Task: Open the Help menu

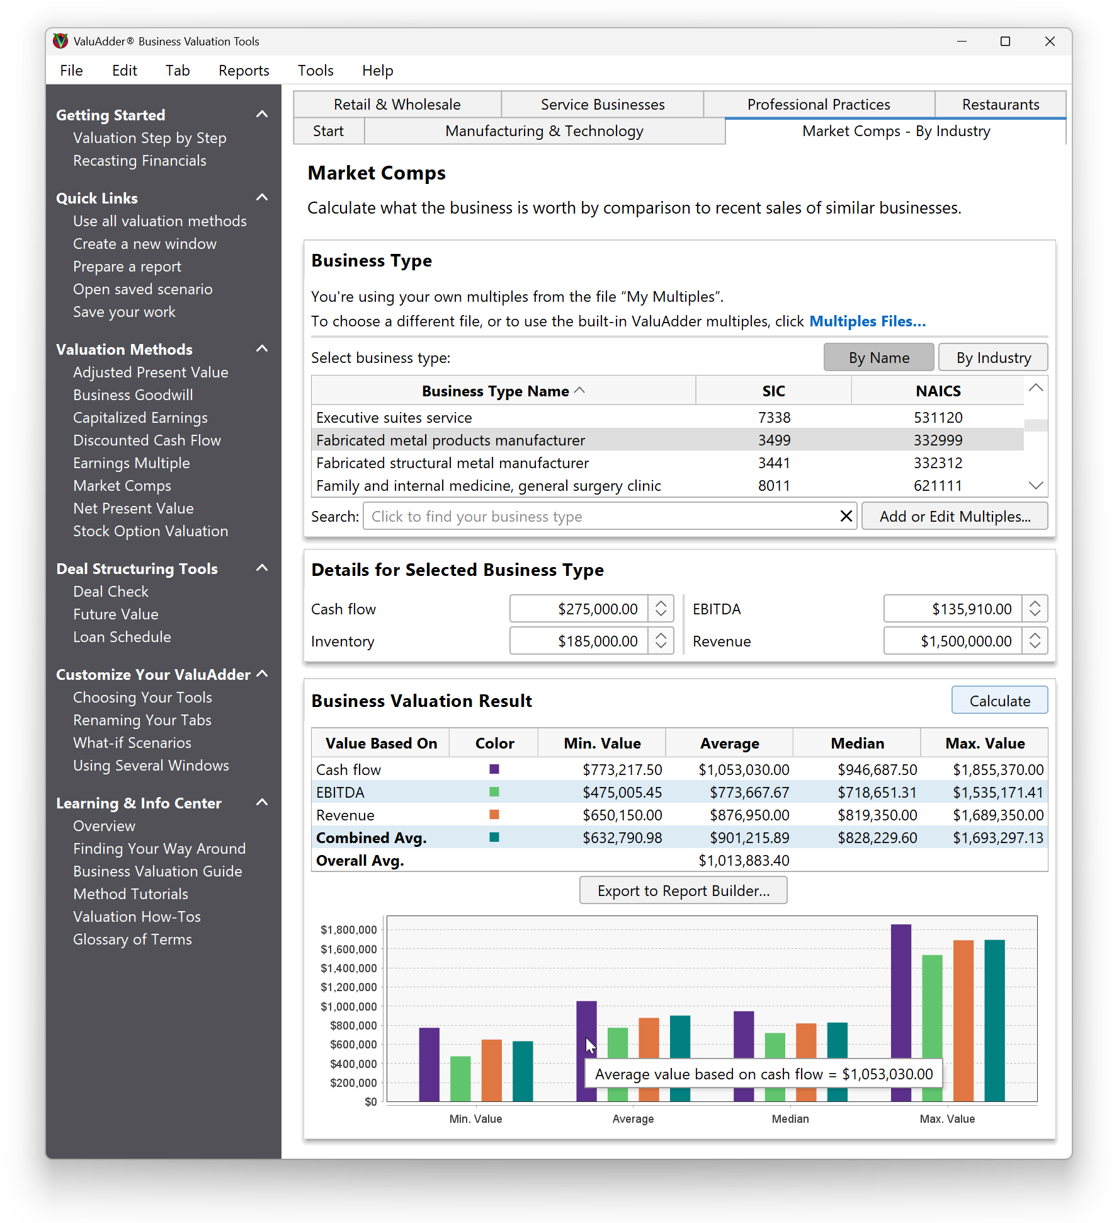Action: pos(377,71)
